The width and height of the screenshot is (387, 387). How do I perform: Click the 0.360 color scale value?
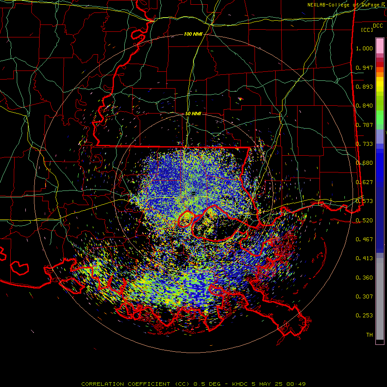click(364, 277)
